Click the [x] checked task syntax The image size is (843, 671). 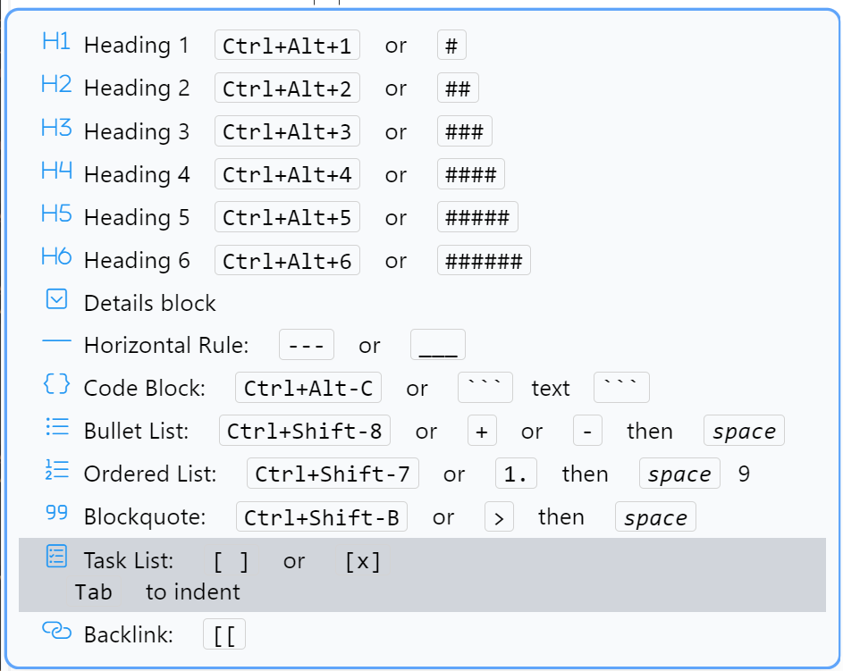tap(363, 561)
